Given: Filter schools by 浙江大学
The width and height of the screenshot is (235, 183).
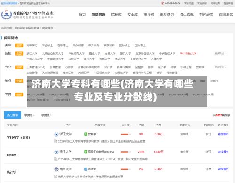Looking at the screenshot, I should coord(32,54).
